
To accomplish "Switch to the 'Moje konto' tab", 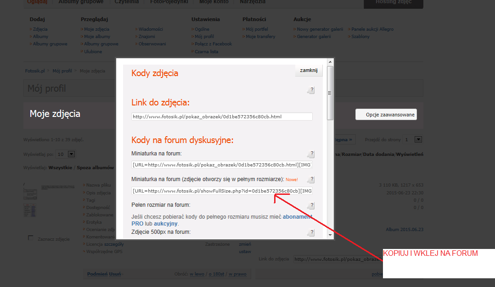I will point(214,2).
